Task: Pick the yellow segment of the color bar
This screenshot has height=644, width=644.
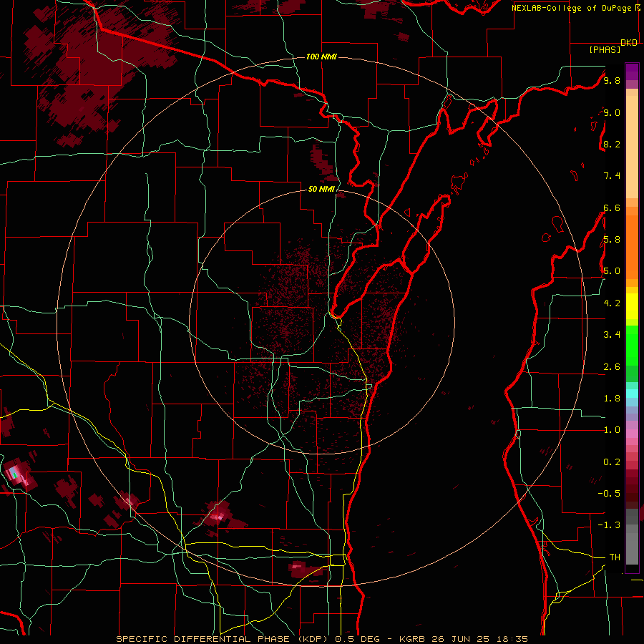Action: tap(632, 306)
